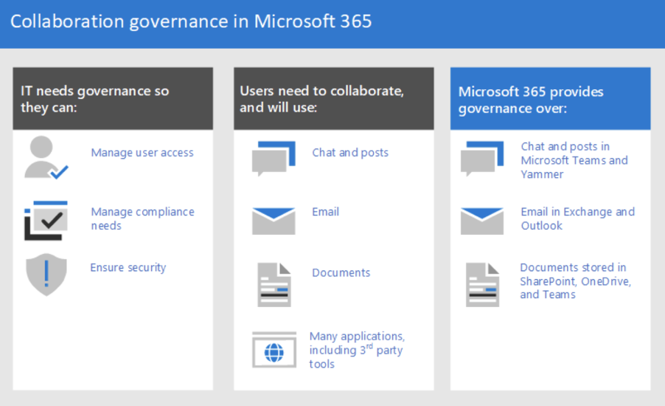Click 'Chat and posts' label in middle column
The width and height of the screenshot is (665, 406).
[350, 153]
